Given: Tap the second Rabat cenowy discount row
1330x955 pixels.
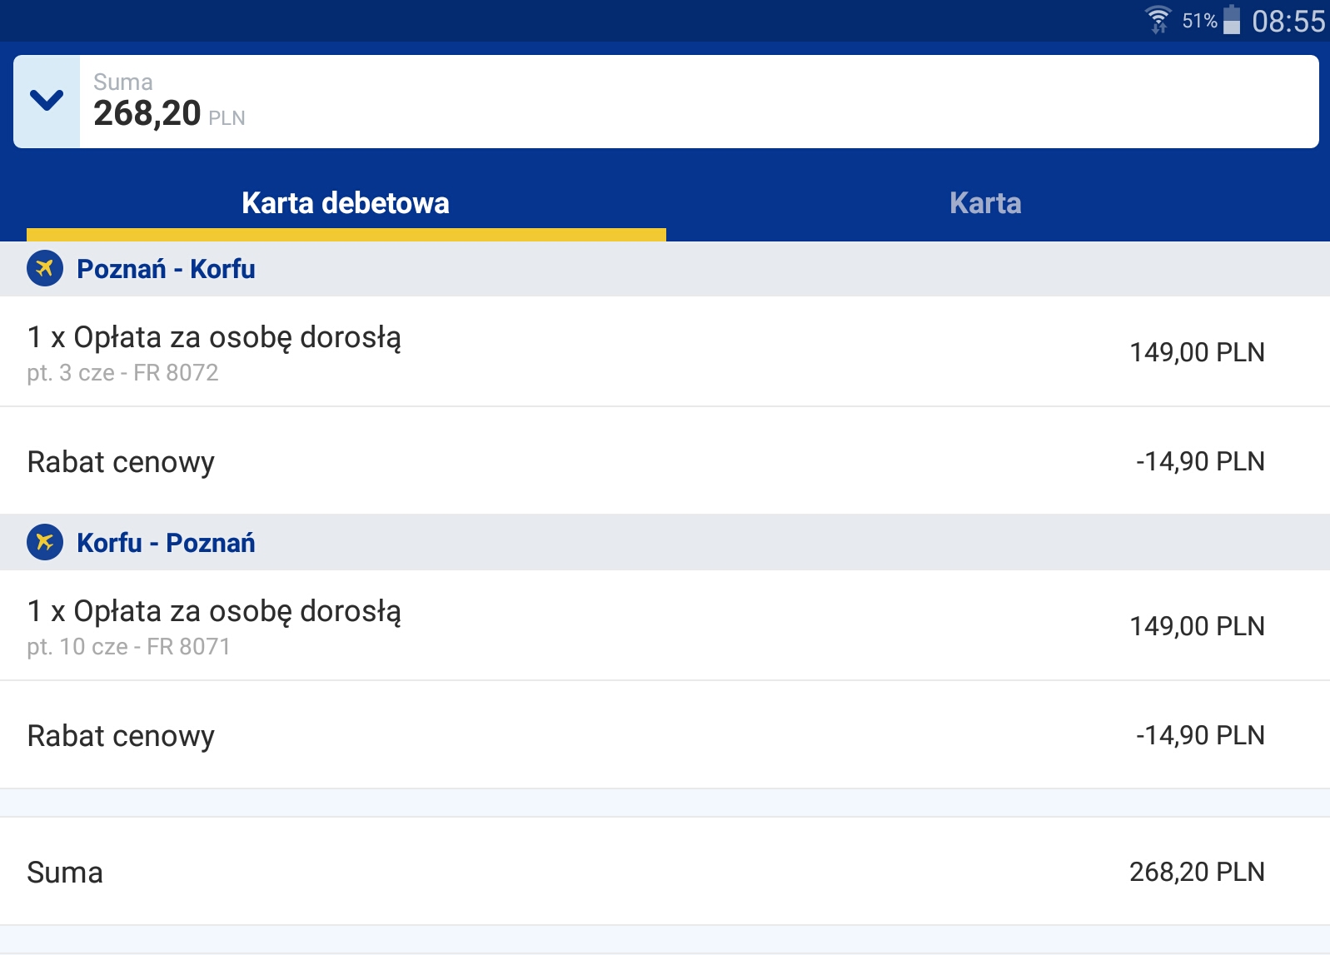Looking at the screenshot, I should [665, 735].
